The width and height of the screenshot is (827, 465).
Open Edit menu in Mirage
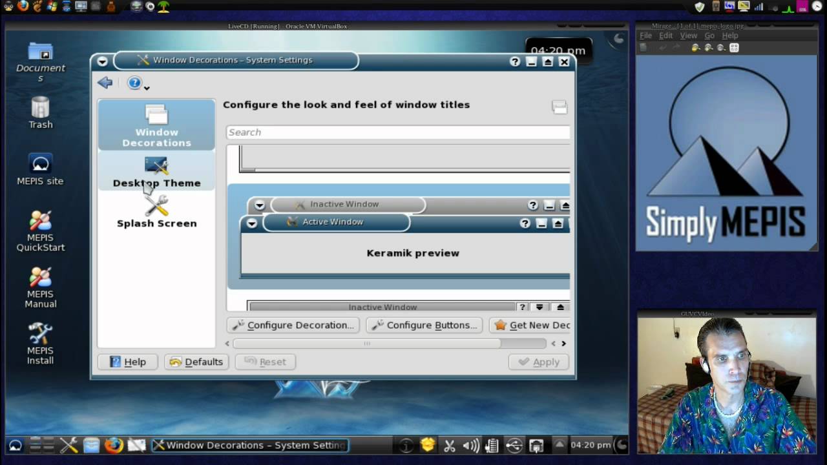666,36
